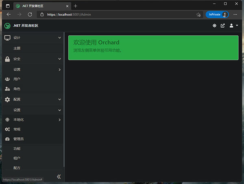
Task: Click the browser back arrow
Action: pos(9,15)
